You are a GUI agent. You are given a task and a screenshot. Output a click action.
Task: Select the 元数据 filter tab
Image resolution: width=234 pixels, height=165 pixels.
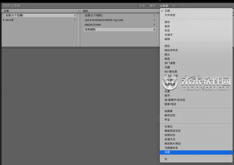coord(164,6)
